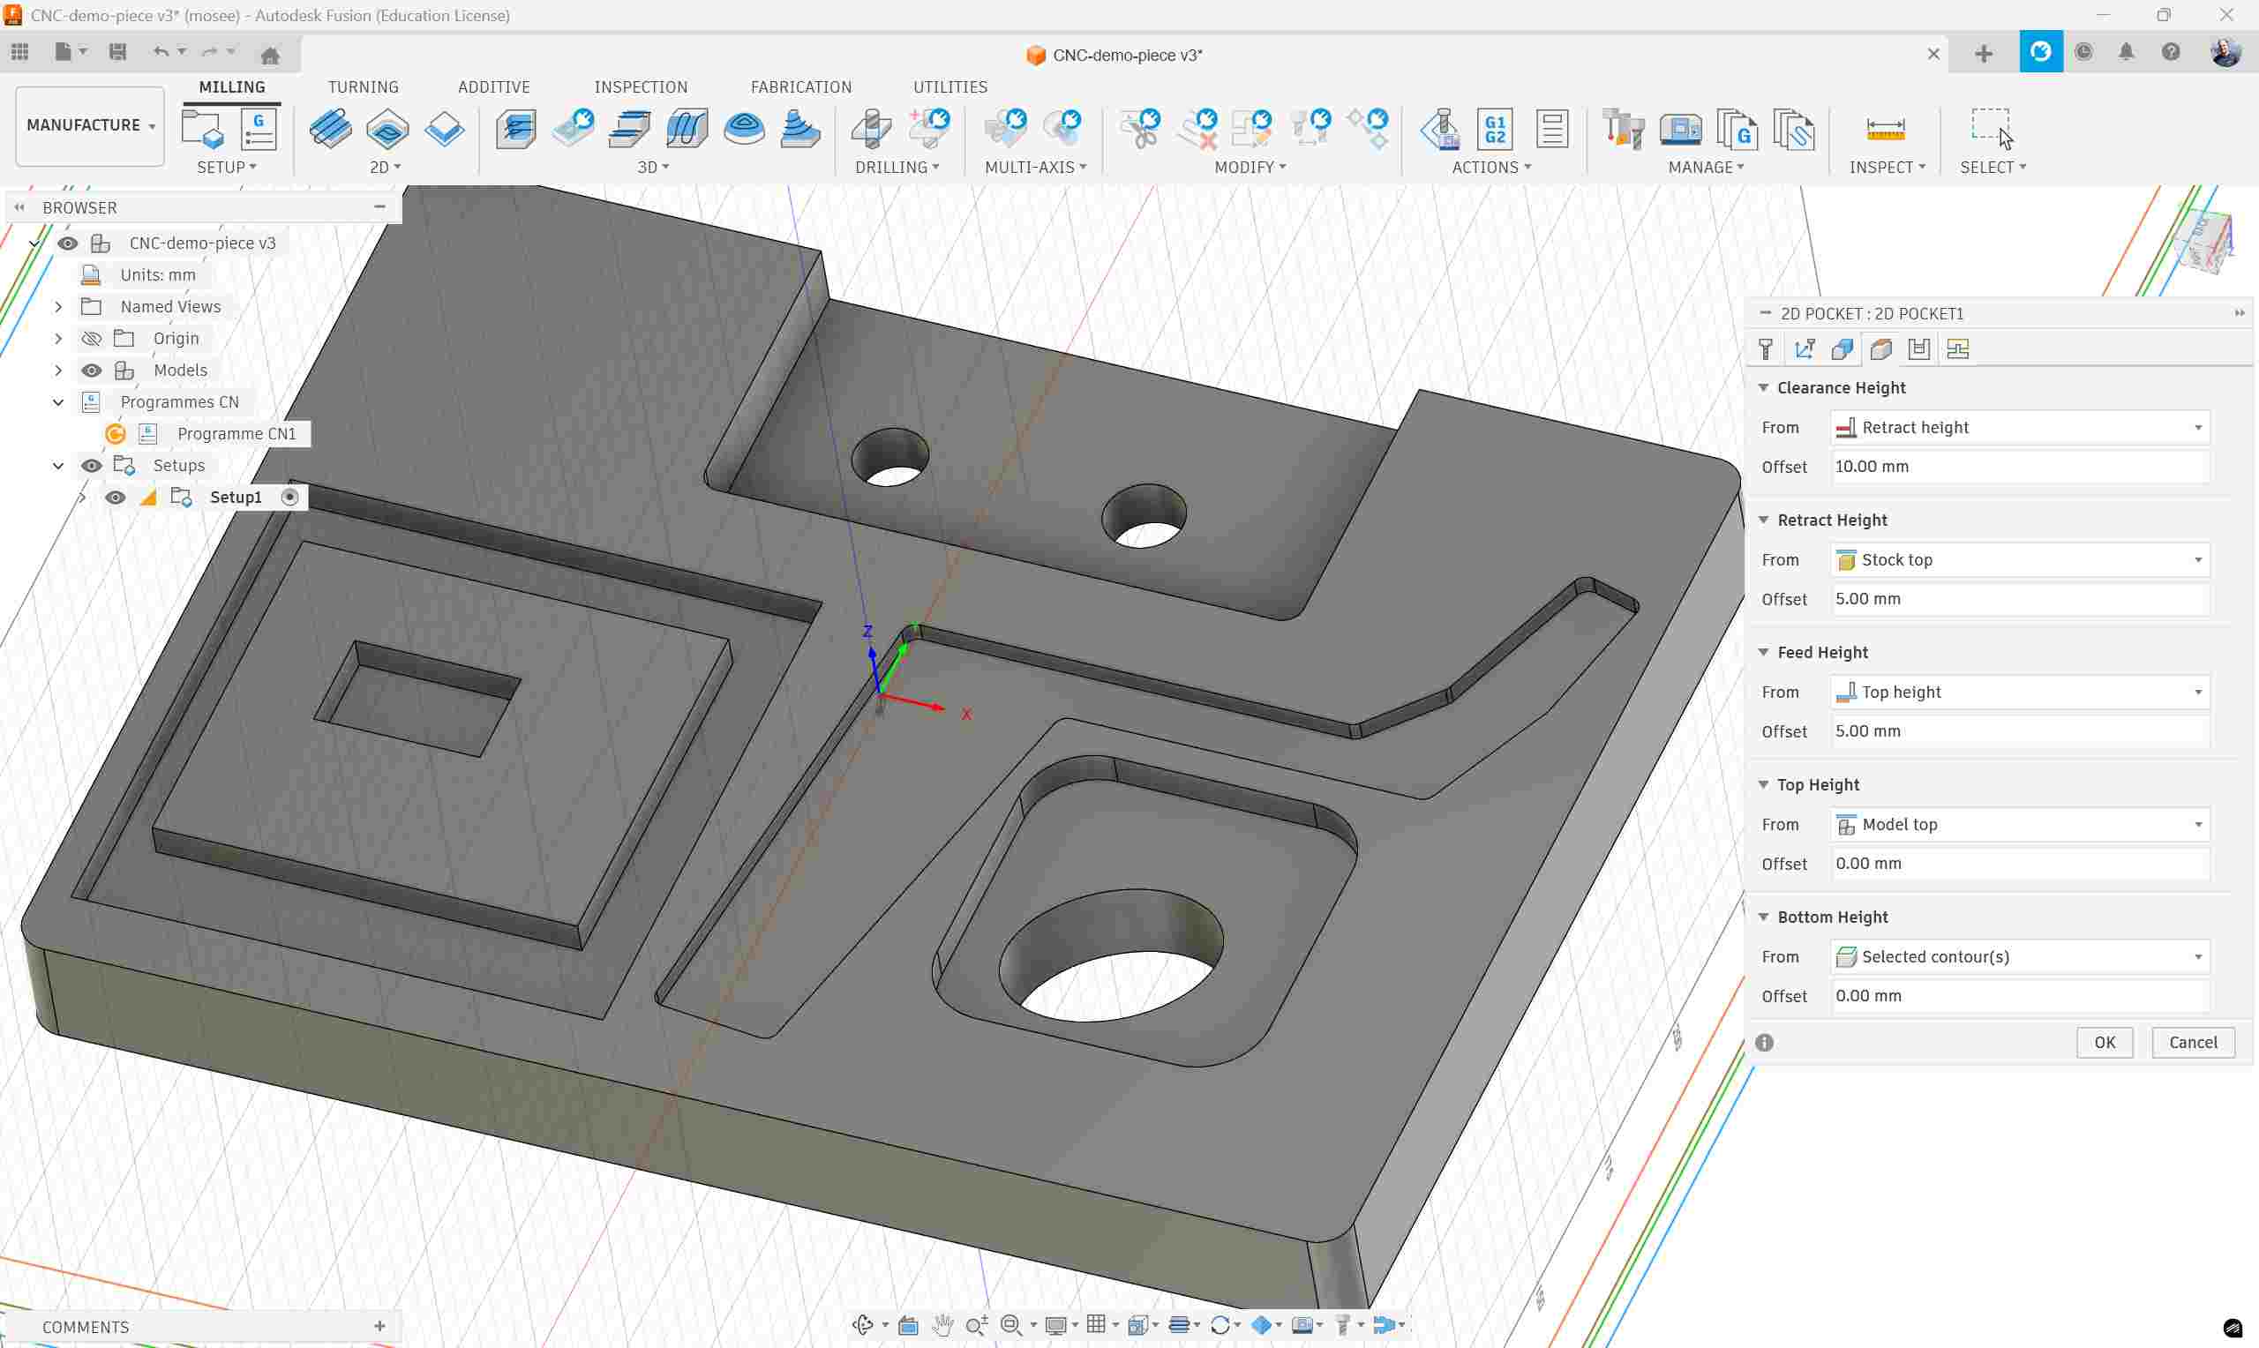Click the Simulate action icon
Image resolution: width=2259 pixels, height=1348 pixels.
click(x=1440, y=129)
